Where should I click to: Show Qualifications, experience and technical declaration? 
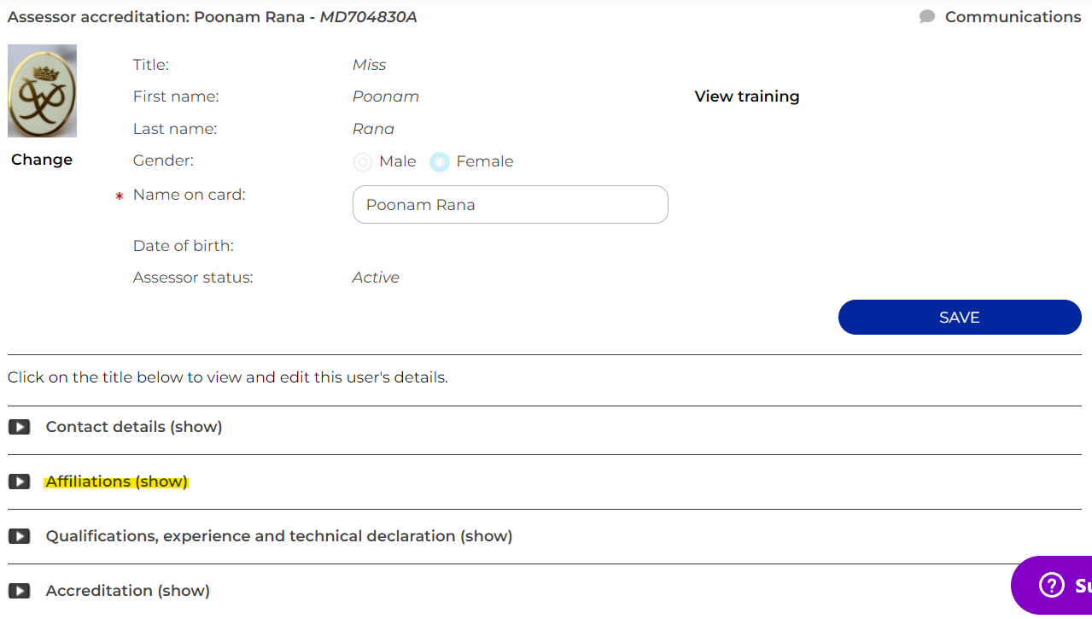point(279,536)
